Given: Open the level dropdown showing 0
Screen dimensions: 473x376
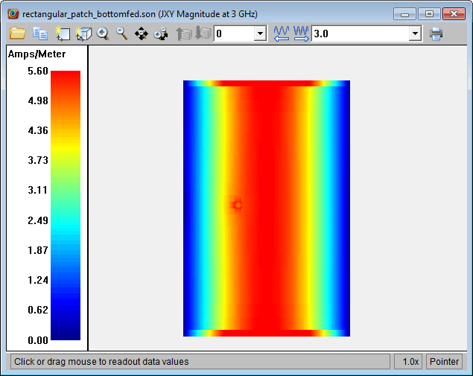Looking at the screenshot, I should click(260, 34).
